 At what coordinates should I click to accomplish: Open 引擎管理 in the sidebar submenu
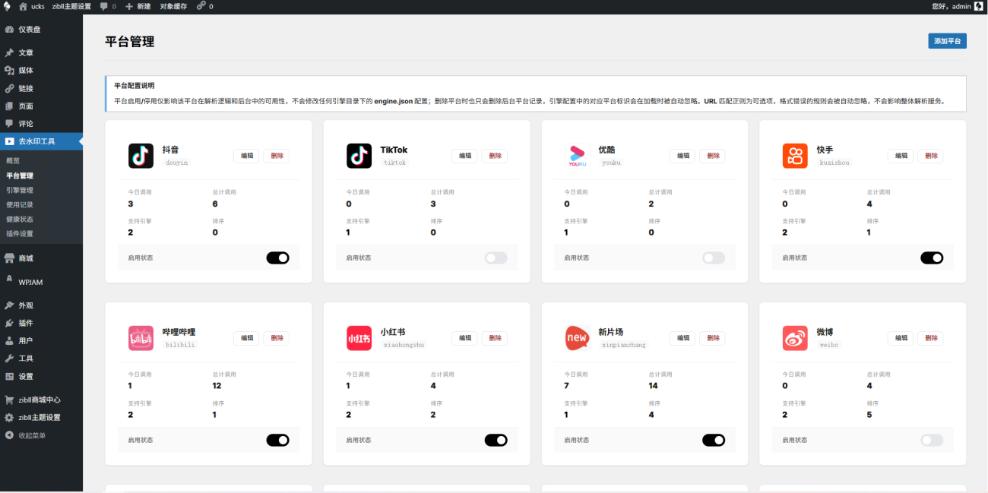pos(20,190)
